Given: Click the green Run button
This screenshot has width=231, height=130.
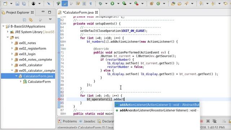Looking at the screenshot, I should [112, 4].
